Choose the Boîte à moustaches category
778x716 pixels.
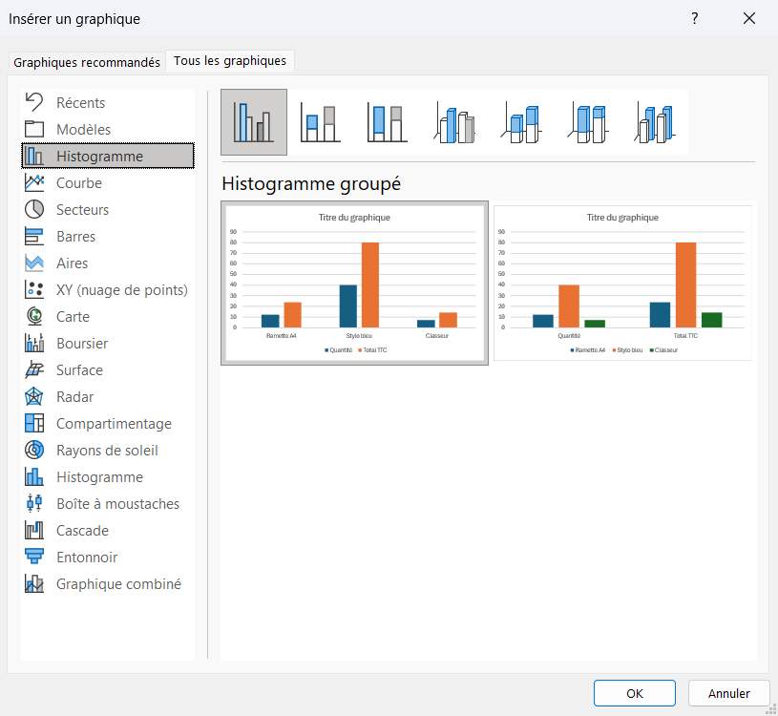(108, 505)
